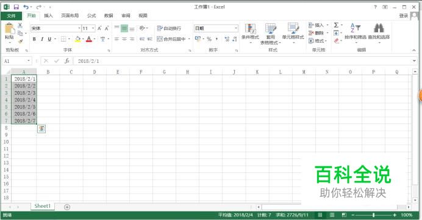This screenshot has height=220, width=422.
Task: Click the Save icon in quick access toolbar
Action: [16, 7]
